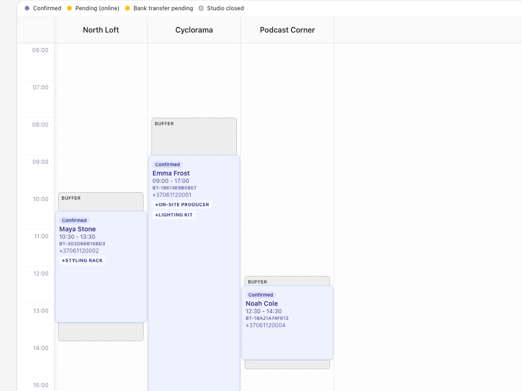Click the Pending (online) legend dot
522x391 pixels.
coord(69,8)
